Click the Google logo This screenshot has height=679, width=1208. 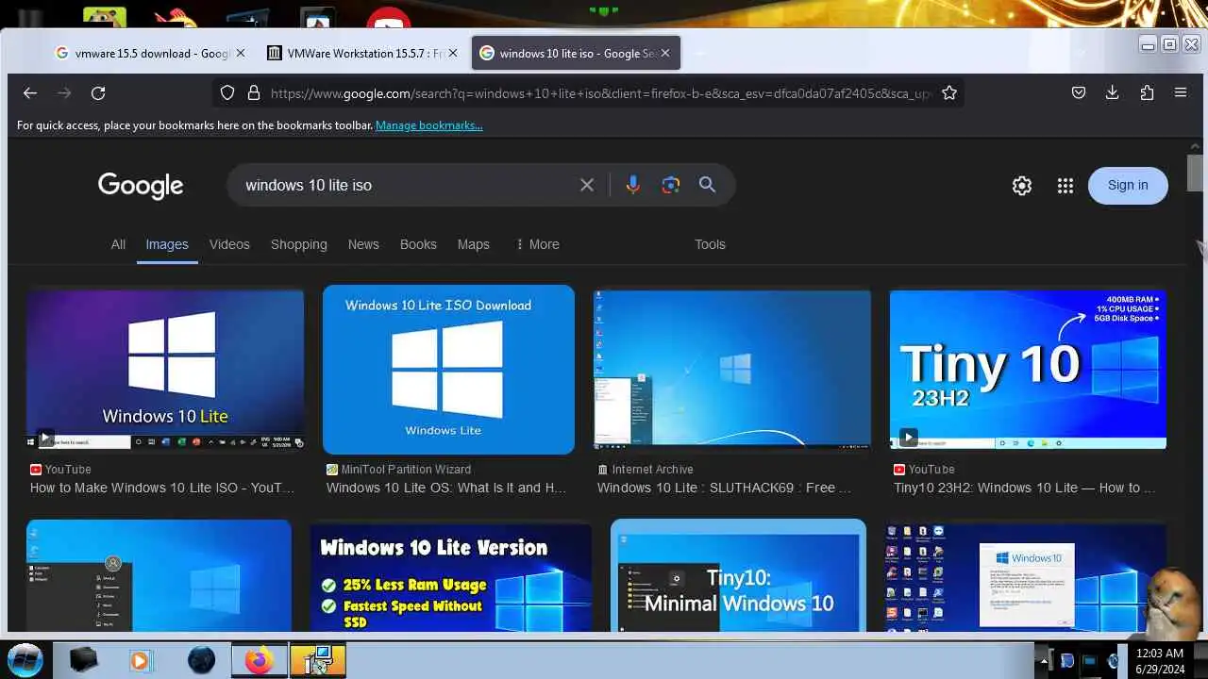coord(141,186)
